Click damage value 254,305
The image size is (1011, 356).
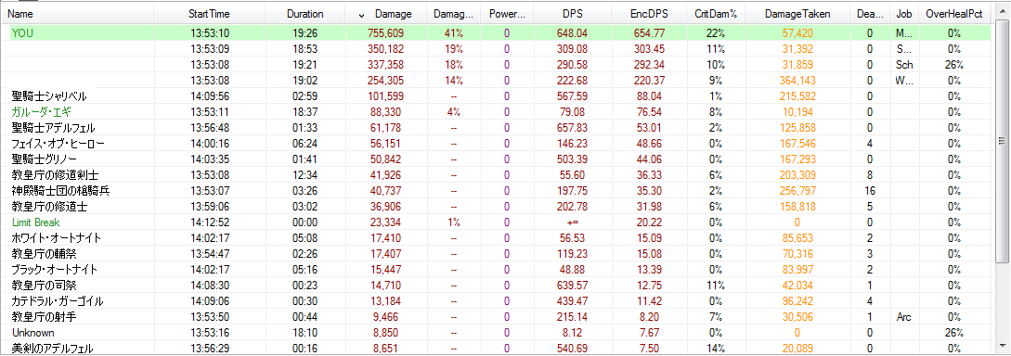click(385, 81)
